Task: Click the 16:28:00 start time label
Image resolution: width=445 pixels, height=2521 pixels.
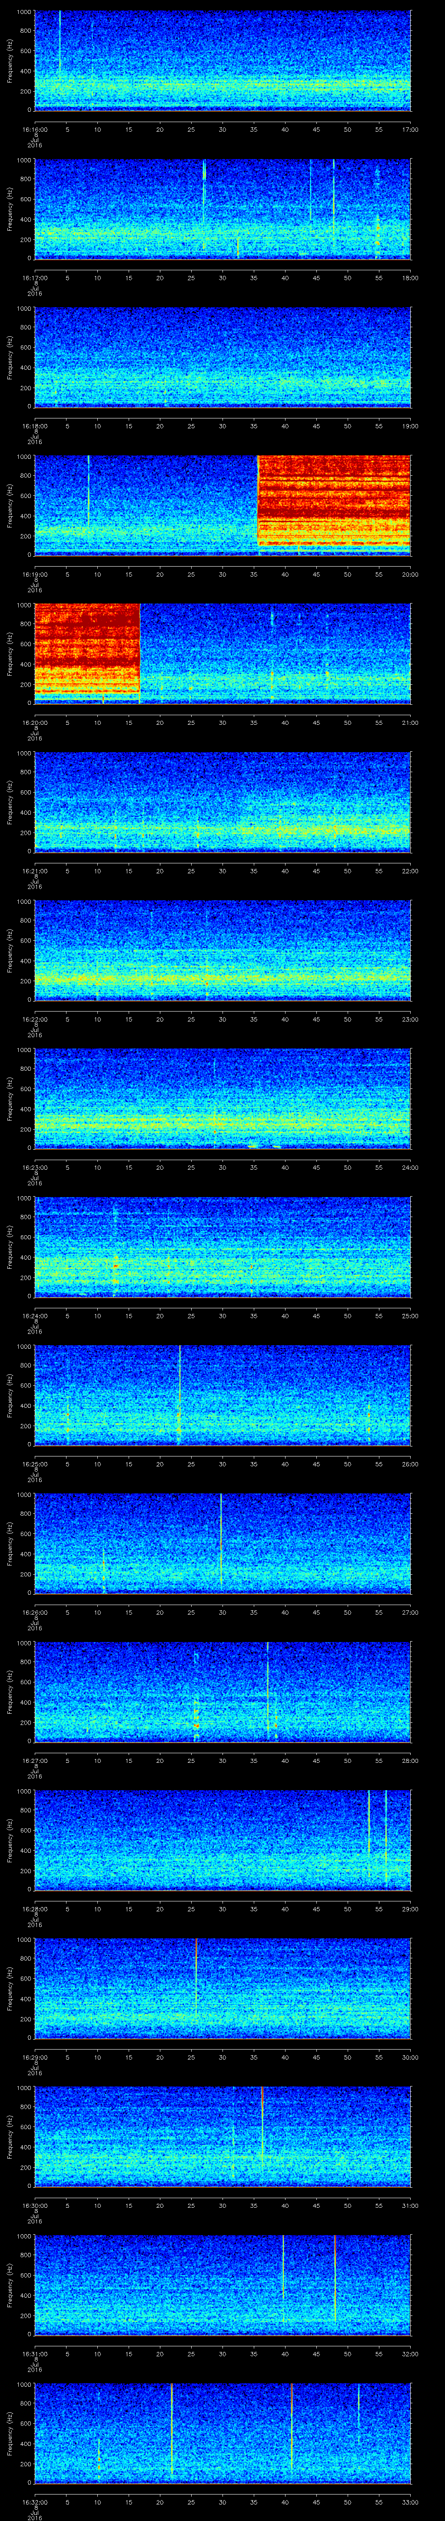Action: (34, 1909)
